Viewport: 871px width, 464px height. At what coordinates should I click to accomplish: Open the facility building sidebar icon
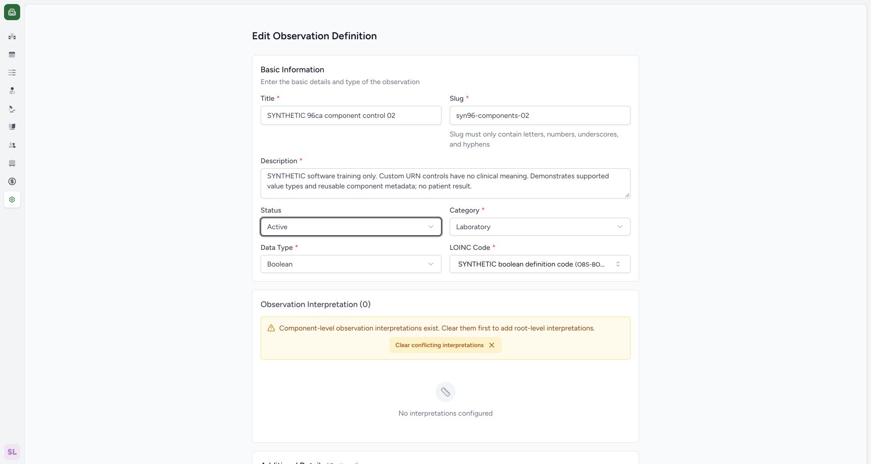(x=12, y=36)
